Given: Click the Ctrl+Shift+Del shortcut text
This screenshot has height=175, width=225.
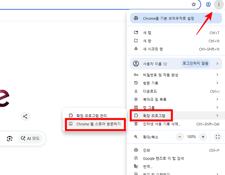Looking at the screenshot, I should (x=208, y=124).
